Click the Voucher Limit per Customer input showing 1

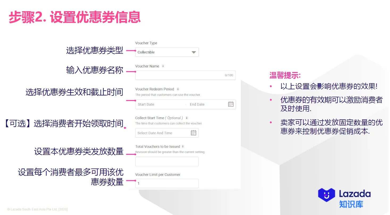(167, 183)
